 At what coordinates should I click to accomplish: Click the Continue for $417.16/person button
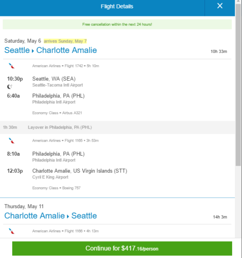tap(122, 249)
